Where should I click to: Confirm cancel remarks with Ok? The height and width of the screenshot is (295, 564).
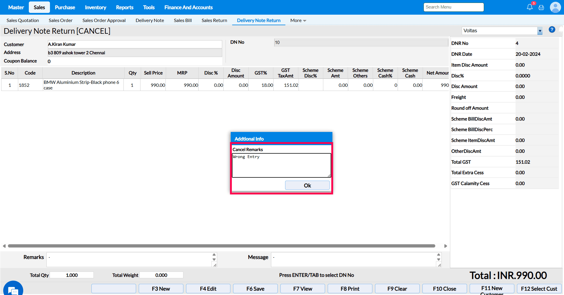(307, 185)
